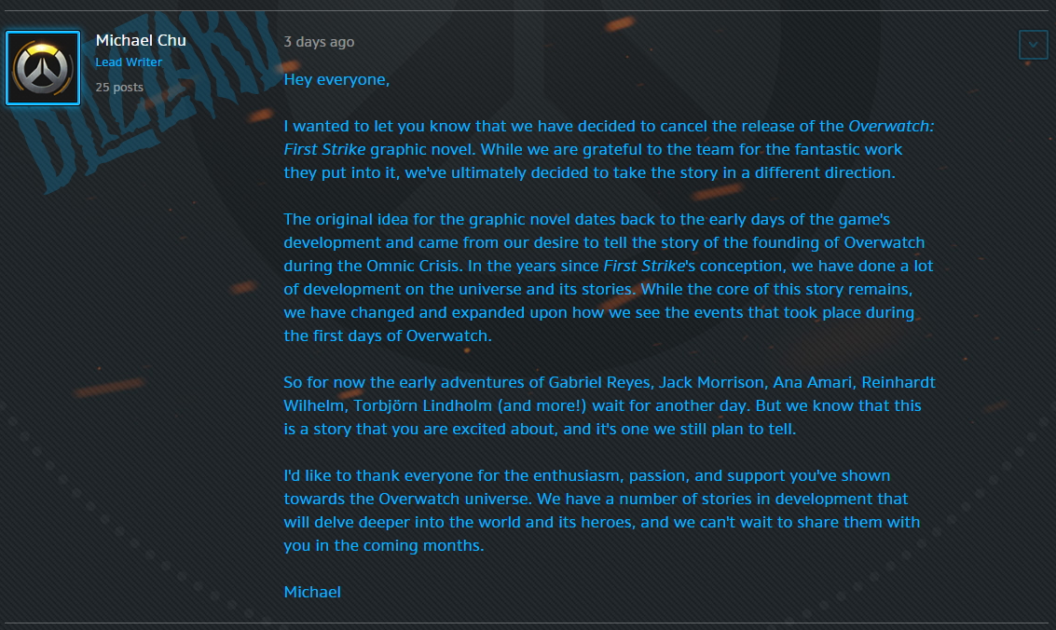Screen dimensions: 1056x630
Task: Click the 'Hey everyone,' greeting line
Action: tap(336, 79)
